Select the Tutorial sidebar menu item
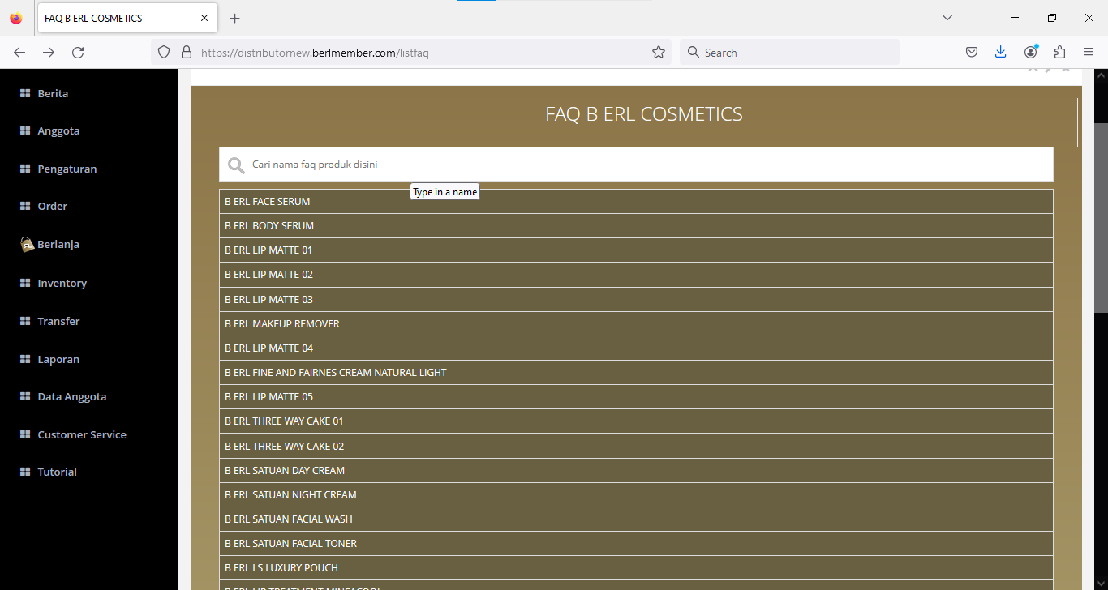The width and height of the screenshot is (1108, 590). [x=57, y=472]
